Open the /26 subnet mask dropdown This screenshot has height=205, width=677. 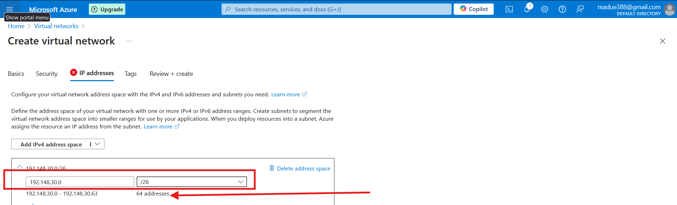(x=192, y=182)
